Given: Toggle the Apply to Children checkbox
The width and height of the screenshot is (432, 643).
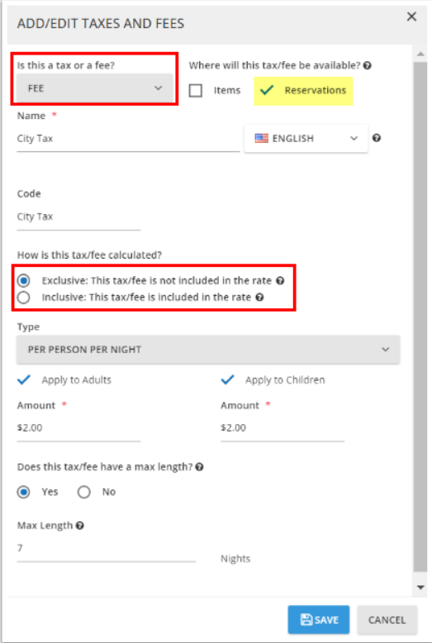Looking at the screenshot, I should 227,379.
